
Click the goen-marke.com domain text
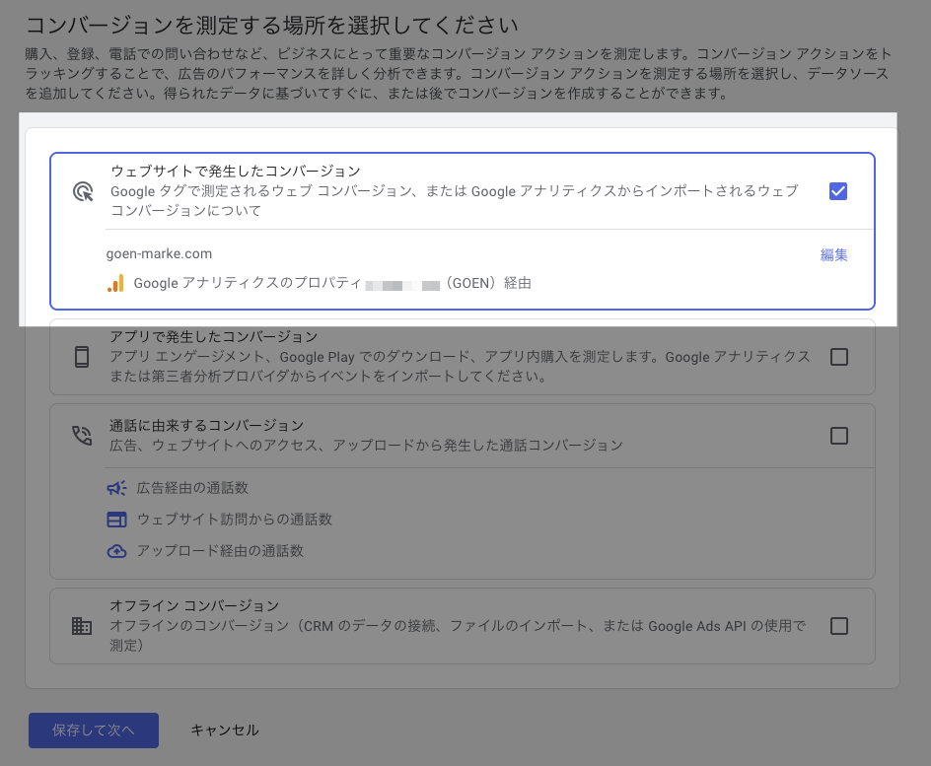point(159,254)
